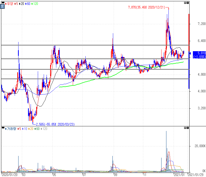Select the gray 120 average in volume legend
Screen dimensions: 206x177
[44, 129]
